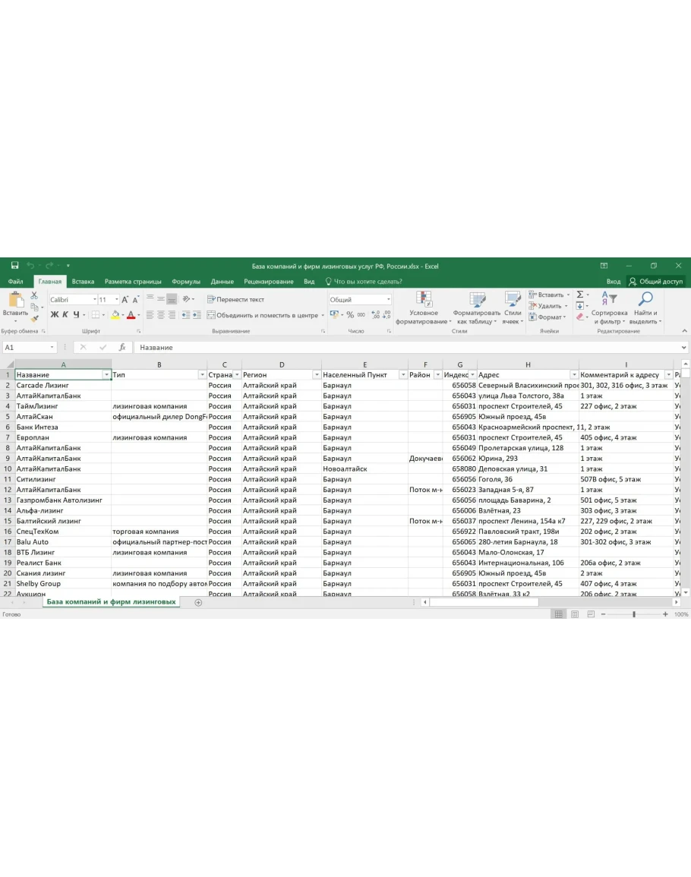Switch to Page Layout view icon
Screen dimensions: 691x877
pos(575,614)
